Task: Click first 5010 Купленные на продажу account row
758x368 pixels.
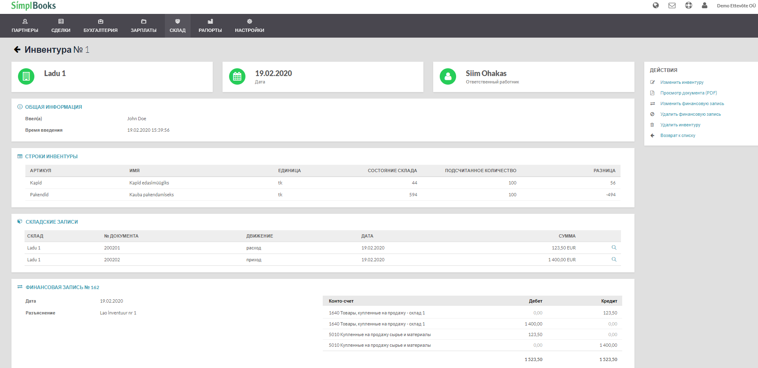Action: click(x=472, y=334)
